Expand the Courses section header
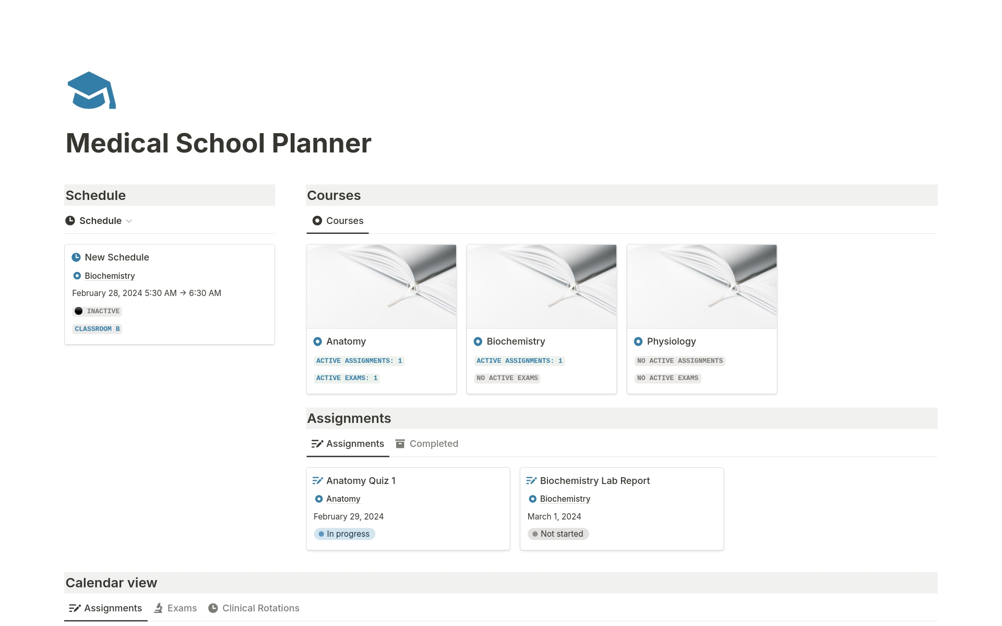 (x=334, y=194)
